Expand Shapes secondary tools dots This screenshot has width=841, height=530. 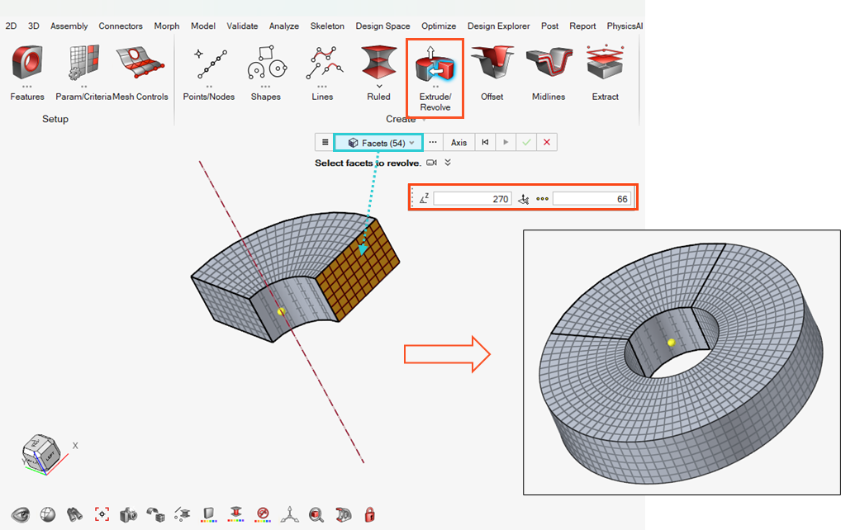[265, 87]
